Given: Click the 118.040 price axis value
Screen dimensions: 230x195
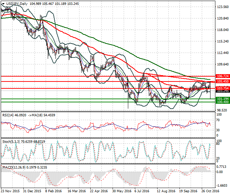Looking at the screenshot, I should click(x=223, y=30).
